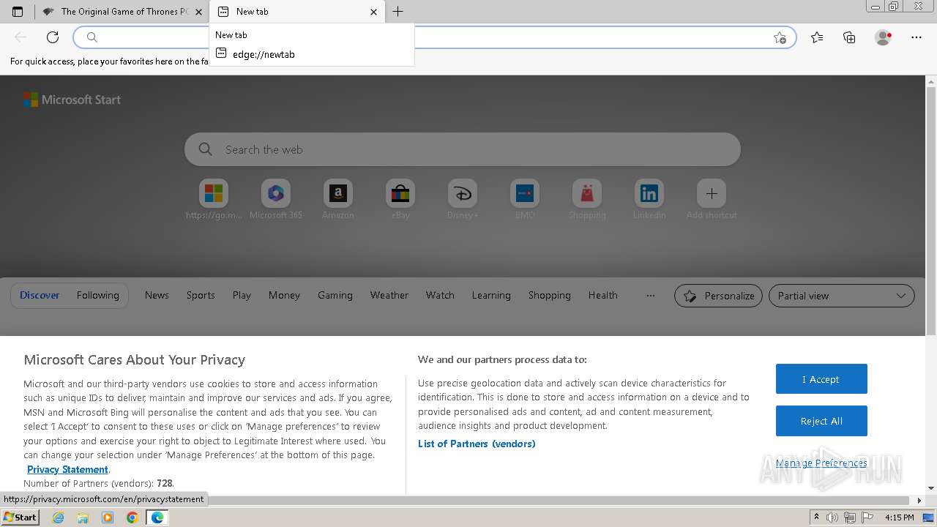Open the tab actions menu icon
The width and height of the screenshot is (937, 527).
(18, 12)
